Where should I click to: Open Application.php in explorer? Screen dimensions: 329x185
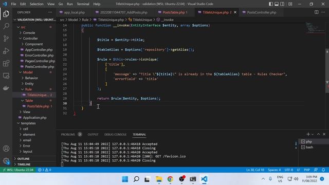(x=34, y=118)
